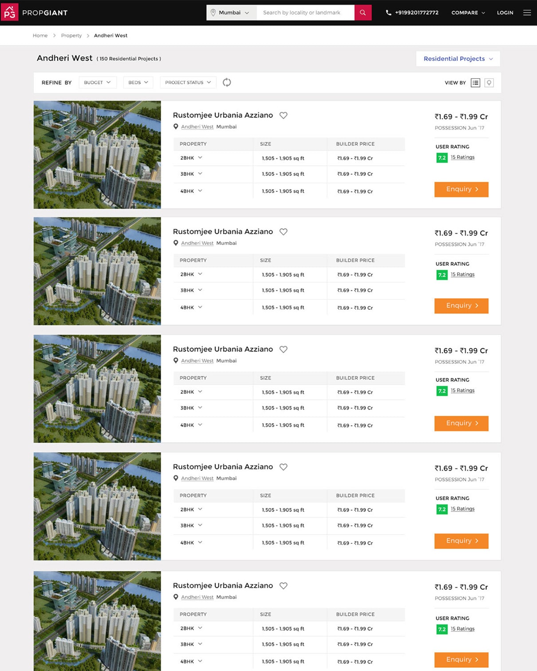Click Andheri West breadcrumb

111,36
